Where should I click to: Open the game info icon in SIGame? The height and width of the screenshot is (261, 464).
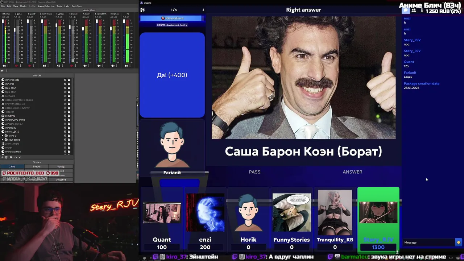pyautogui.click(x=422, y=10)
